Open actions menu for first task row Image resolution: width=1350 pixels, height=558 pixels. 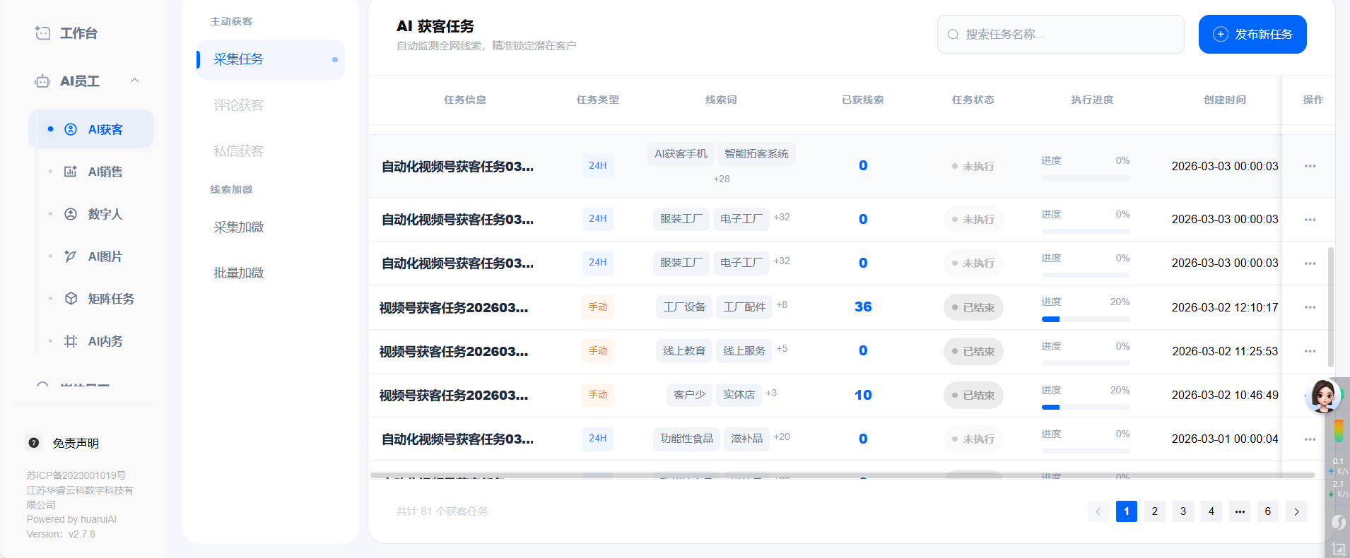pyautogui.click(x=1310, y=166)
